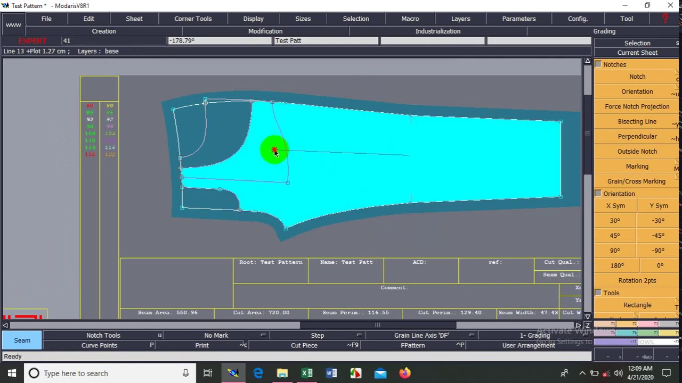Click the www icon at top-left
This screenshot has height=383, width=682.
point(13,25)
